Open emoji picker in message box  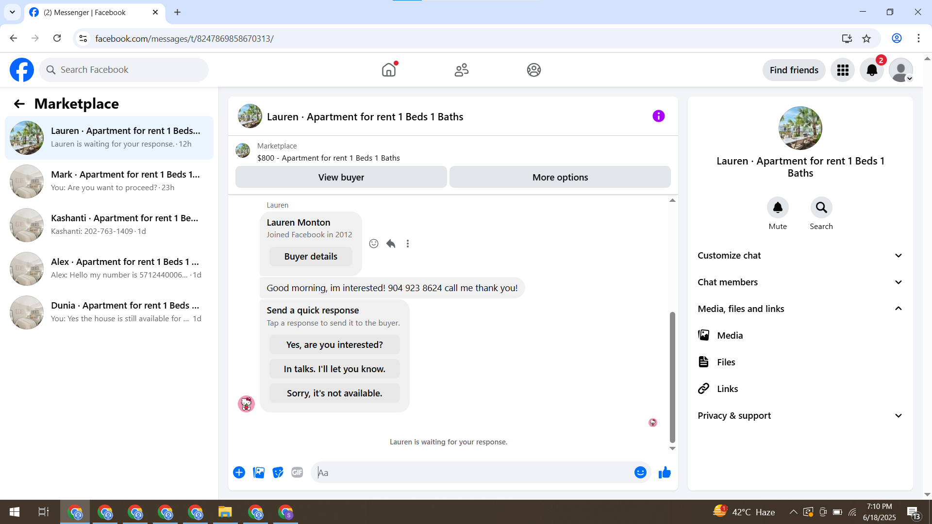click(640, 473)
